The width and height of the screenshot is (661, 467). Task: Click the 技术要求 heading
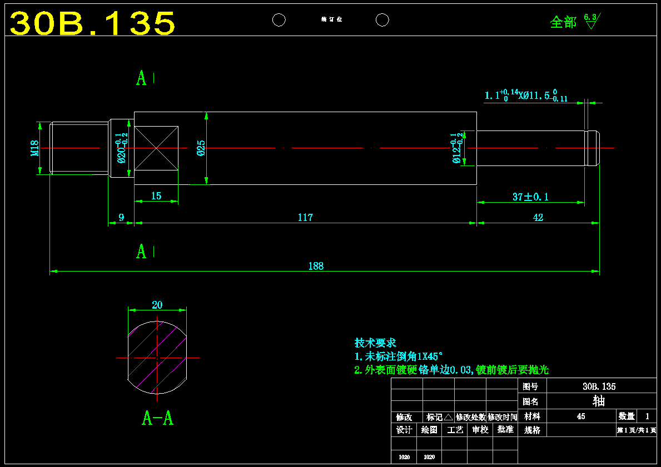click(375, 343)
